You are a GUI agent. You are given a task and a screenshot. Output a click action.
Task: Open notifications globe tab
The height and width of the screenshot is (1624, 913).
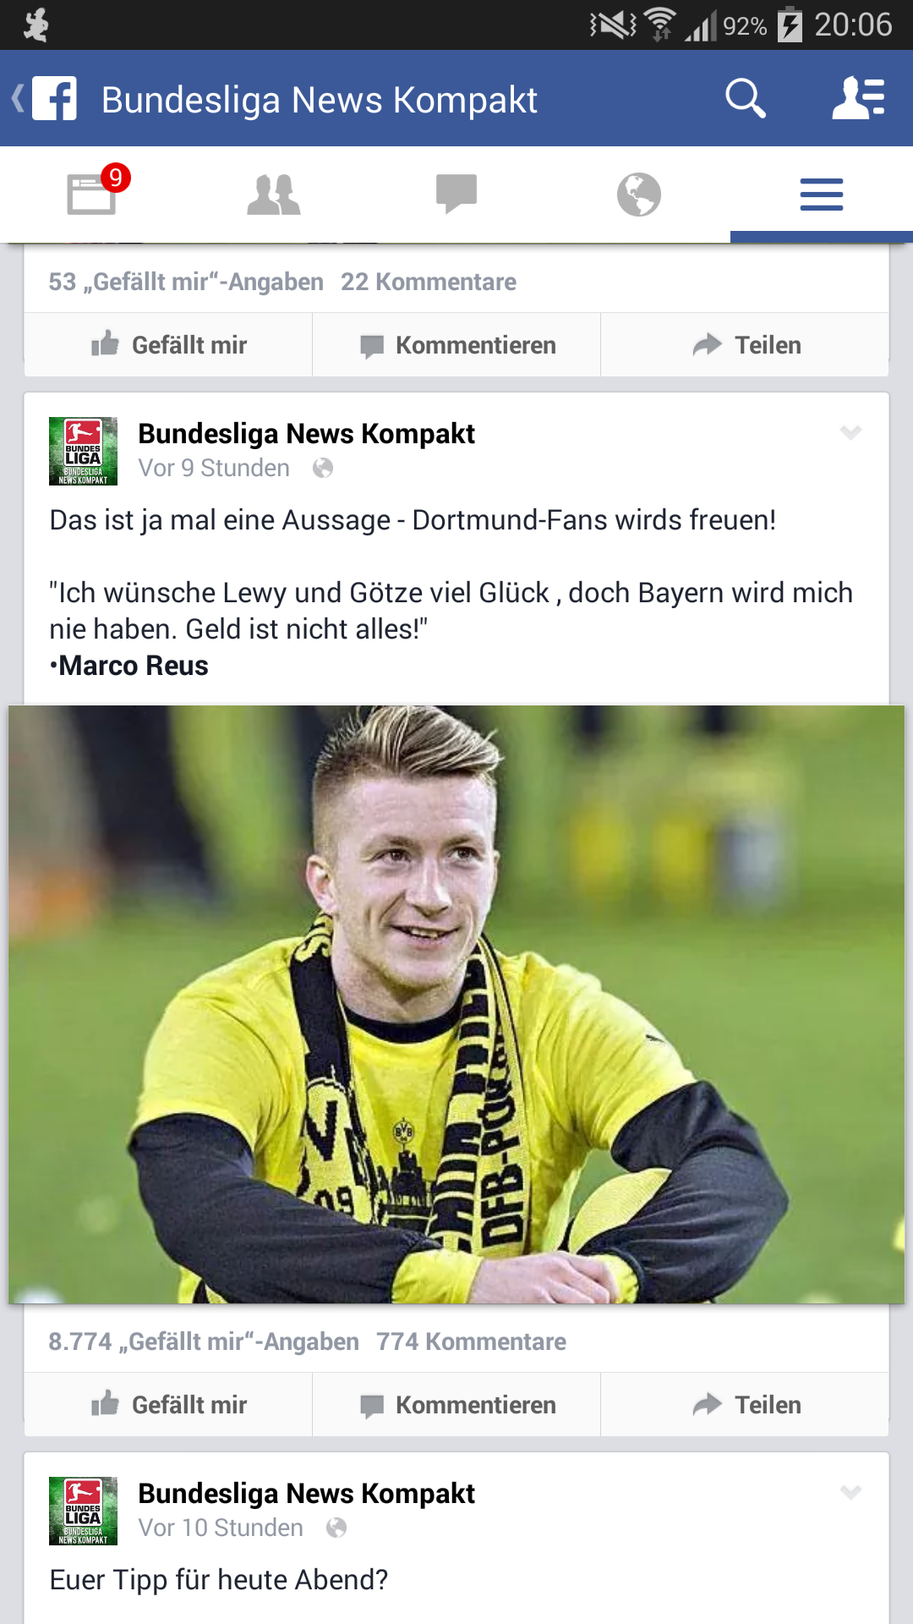pos(639,194)
